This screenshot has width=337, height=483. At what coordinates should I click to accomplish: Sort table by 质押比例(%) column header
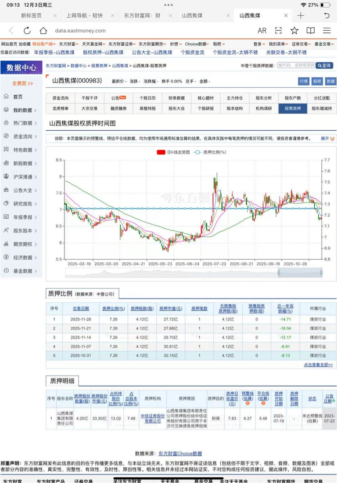pos(113,308)
